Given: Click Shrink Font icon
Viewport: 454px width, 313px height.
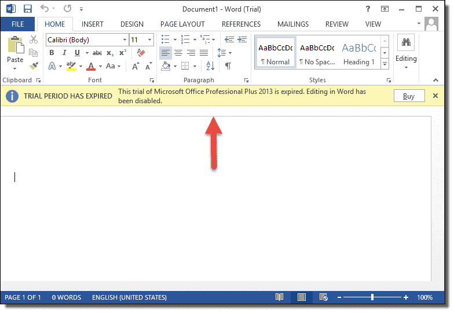Looking at the screenshot, I should click(x=148, y=66).
